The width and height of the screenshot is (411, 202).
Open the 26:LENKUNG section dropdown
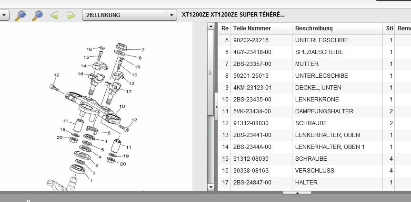(x=172, y=15)
